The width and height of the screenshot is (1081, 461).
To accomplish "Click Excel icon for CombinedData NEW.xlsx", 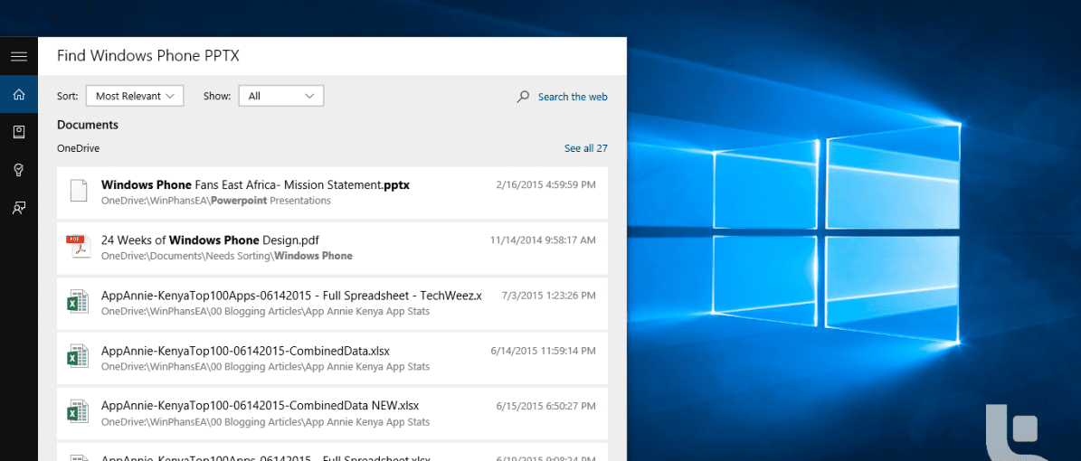I will [78, 413].
